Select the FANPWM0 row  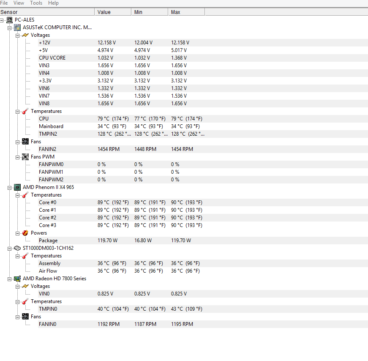pyautogui.click(x=203, y=164)
